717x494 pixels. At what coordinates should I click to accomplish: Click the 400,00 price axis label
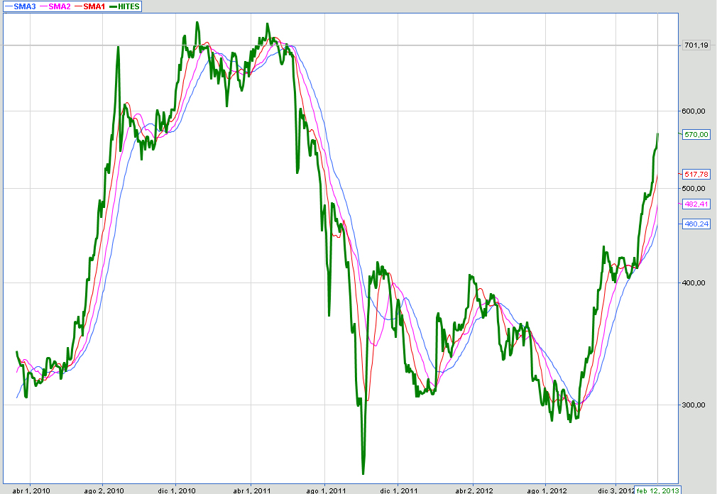click(695, 282)
